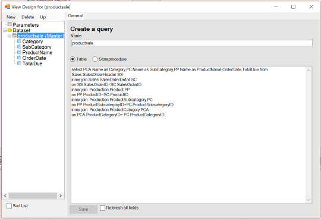321x219 pixels.
Task: Click the 'on SS.SalesOrderID=SC.SalesOrderID' line
Action: [x=106, y=84]
